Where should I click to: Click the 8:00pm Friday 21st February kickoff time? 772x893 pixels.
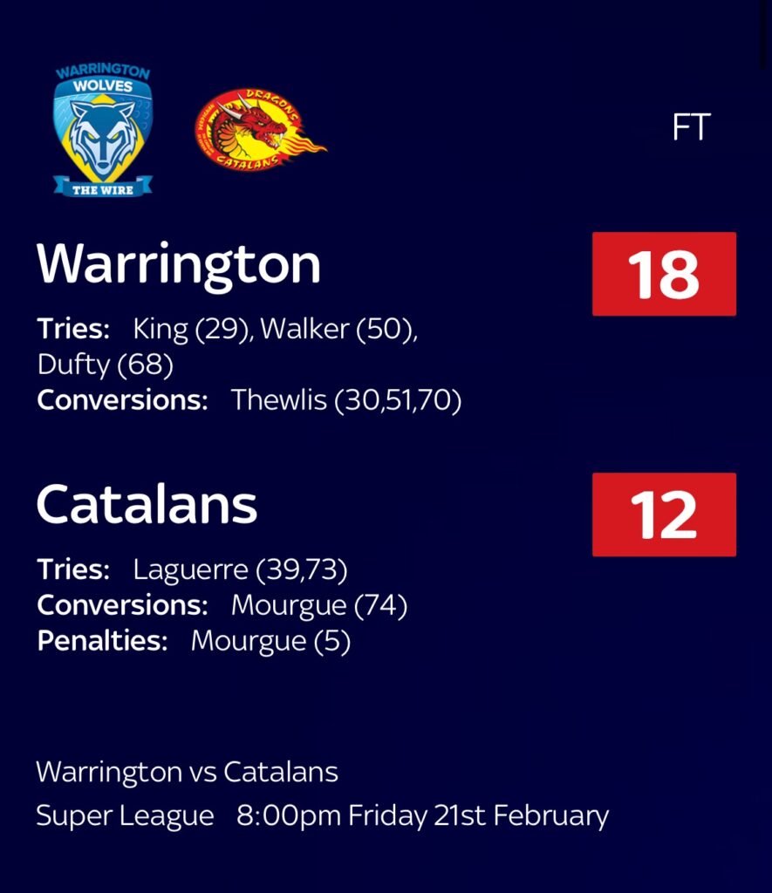coord(423,816)
